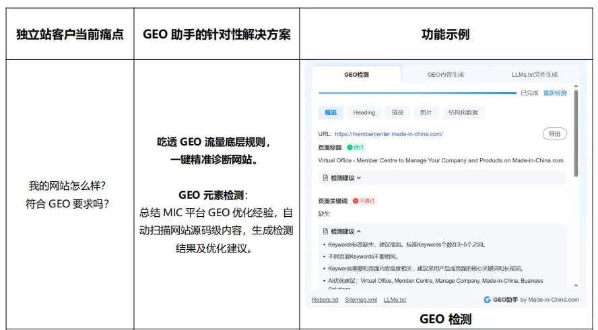Click document icon beside collapsed 检测建议
Image resolution: width=598 pixels, height=330 pixels.
point(325,178)
